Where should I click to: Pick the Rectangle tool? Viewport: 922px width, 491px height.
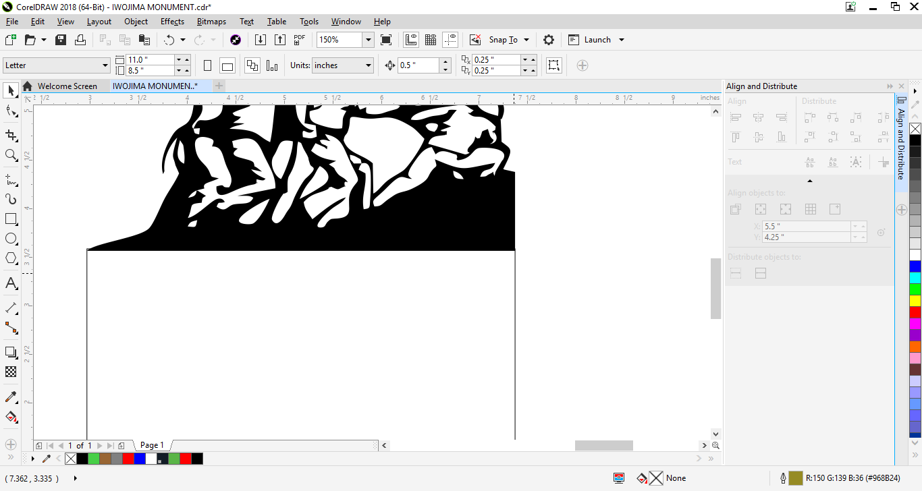[x=11, y=219]
